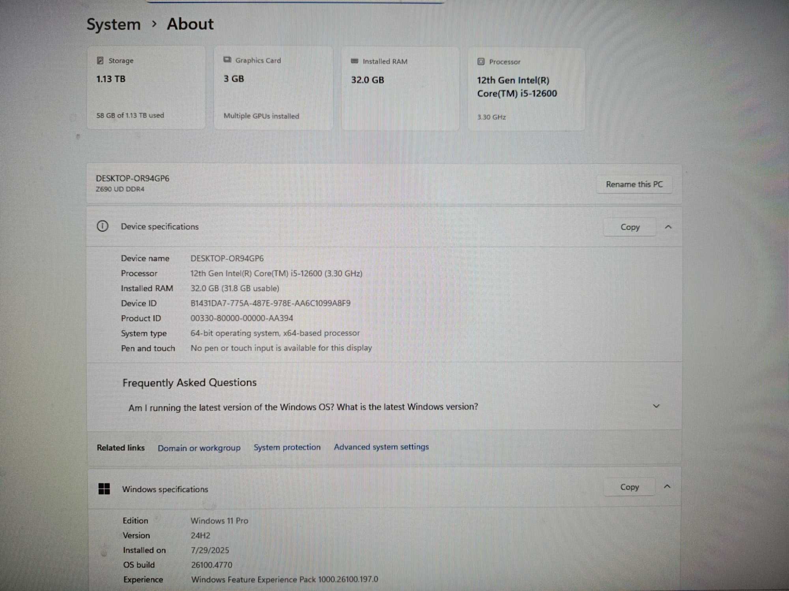
Task: Click the No pen or touch input text
Action: tap(281, 348)
